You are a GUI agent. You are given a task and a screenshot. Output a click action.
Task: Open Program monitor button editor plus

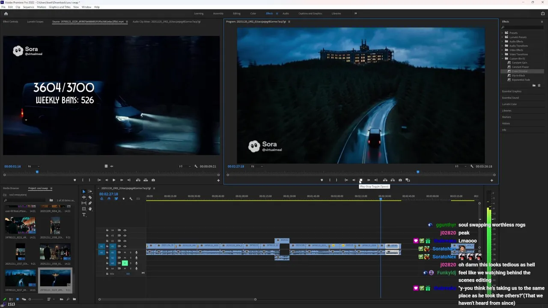coord(491,180)
